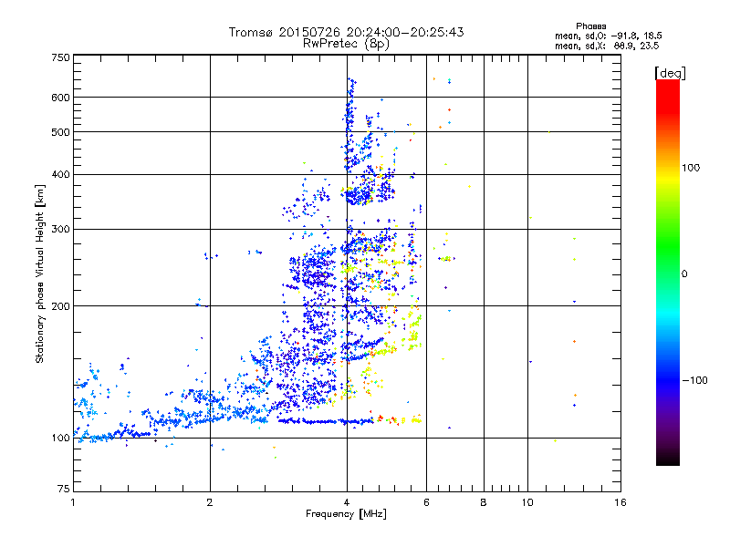
Task: Click the 1 MHz x-axis tick label
Action: (73, 502)
